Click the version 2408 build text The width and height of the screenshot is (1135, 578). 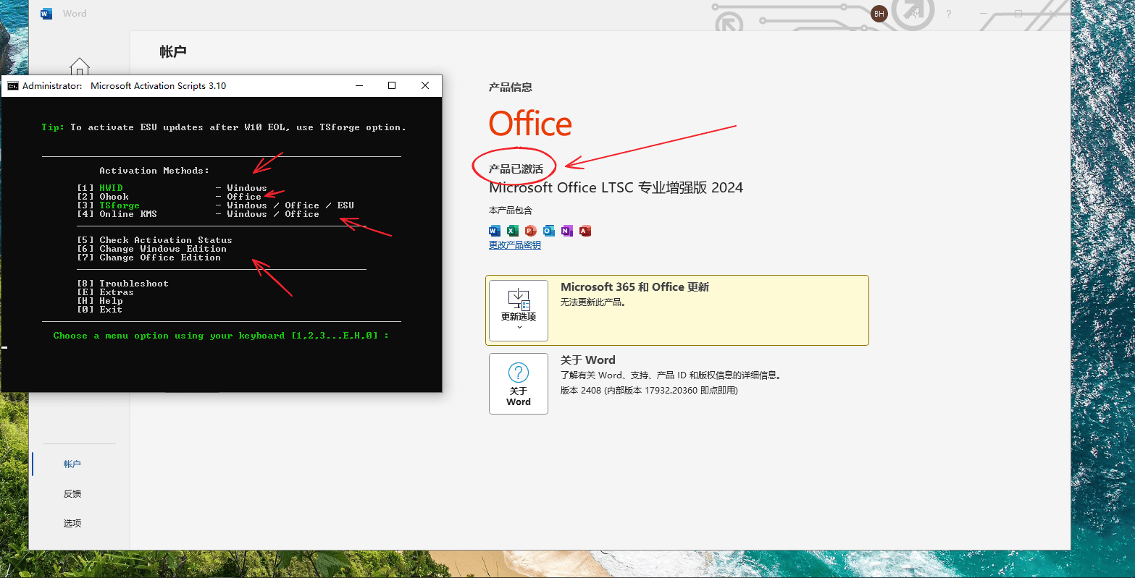tap(649, 391)
